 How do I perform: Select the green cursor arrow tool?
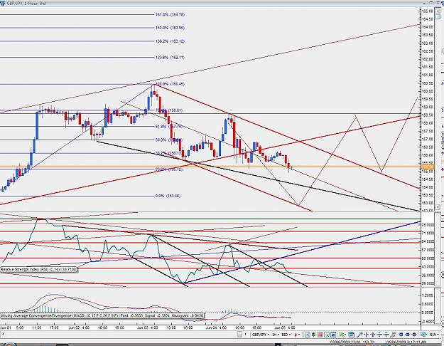pos(341,335)
